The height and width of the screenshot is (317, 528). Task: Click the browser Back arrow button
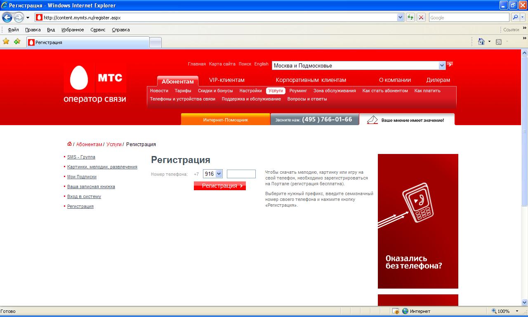[x=7, y=18]
